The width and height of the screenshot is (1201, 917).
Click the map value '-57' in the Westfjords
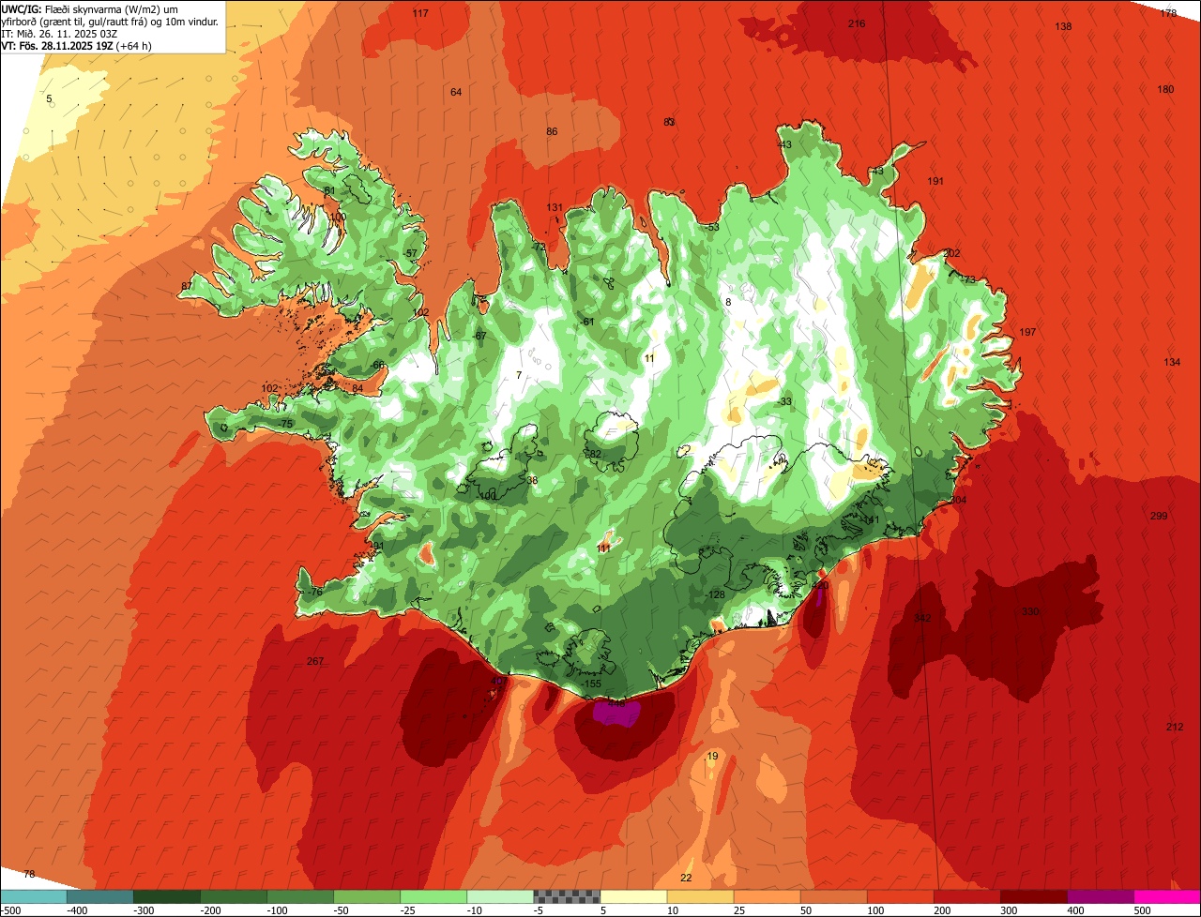[x=409, y=253]
